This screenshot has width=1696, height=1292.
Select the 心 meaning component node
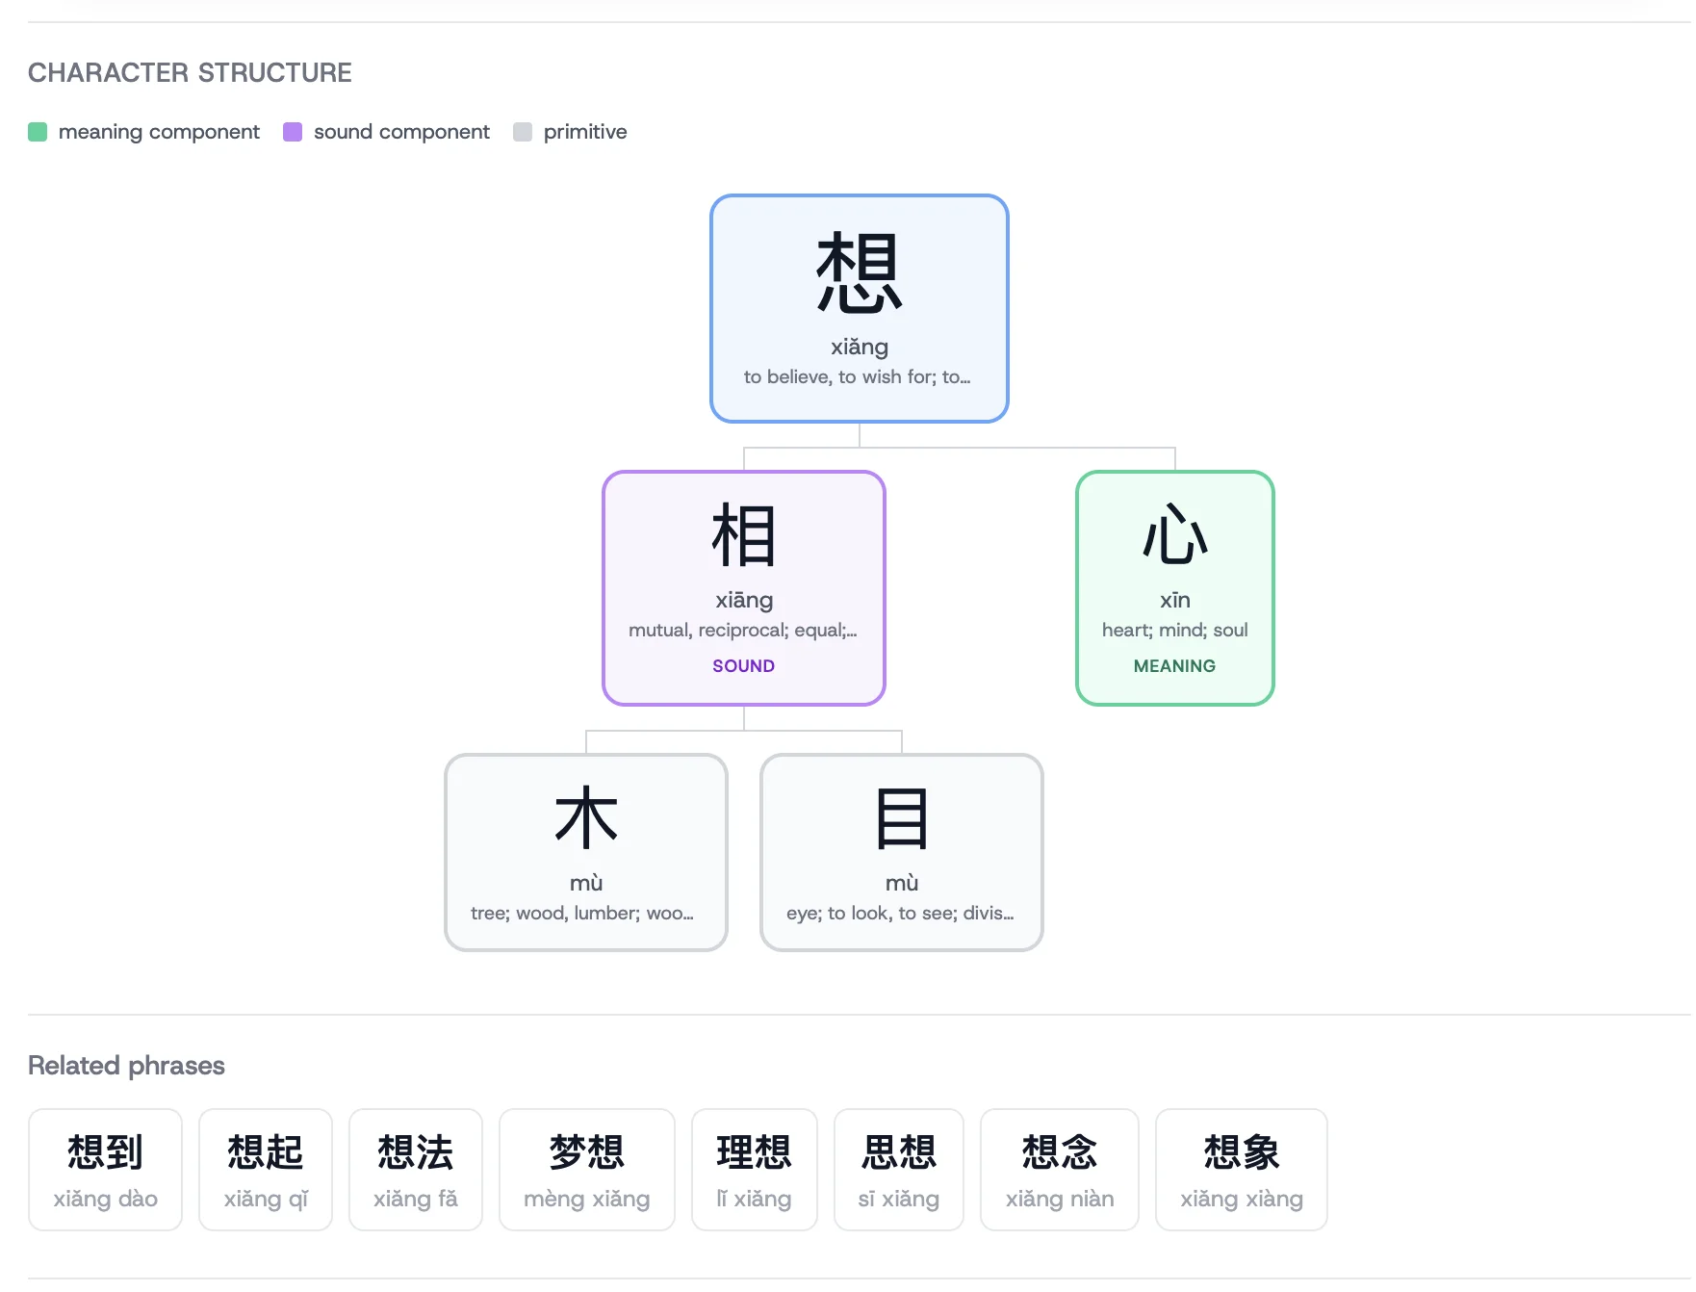(x=1174, y=587)
